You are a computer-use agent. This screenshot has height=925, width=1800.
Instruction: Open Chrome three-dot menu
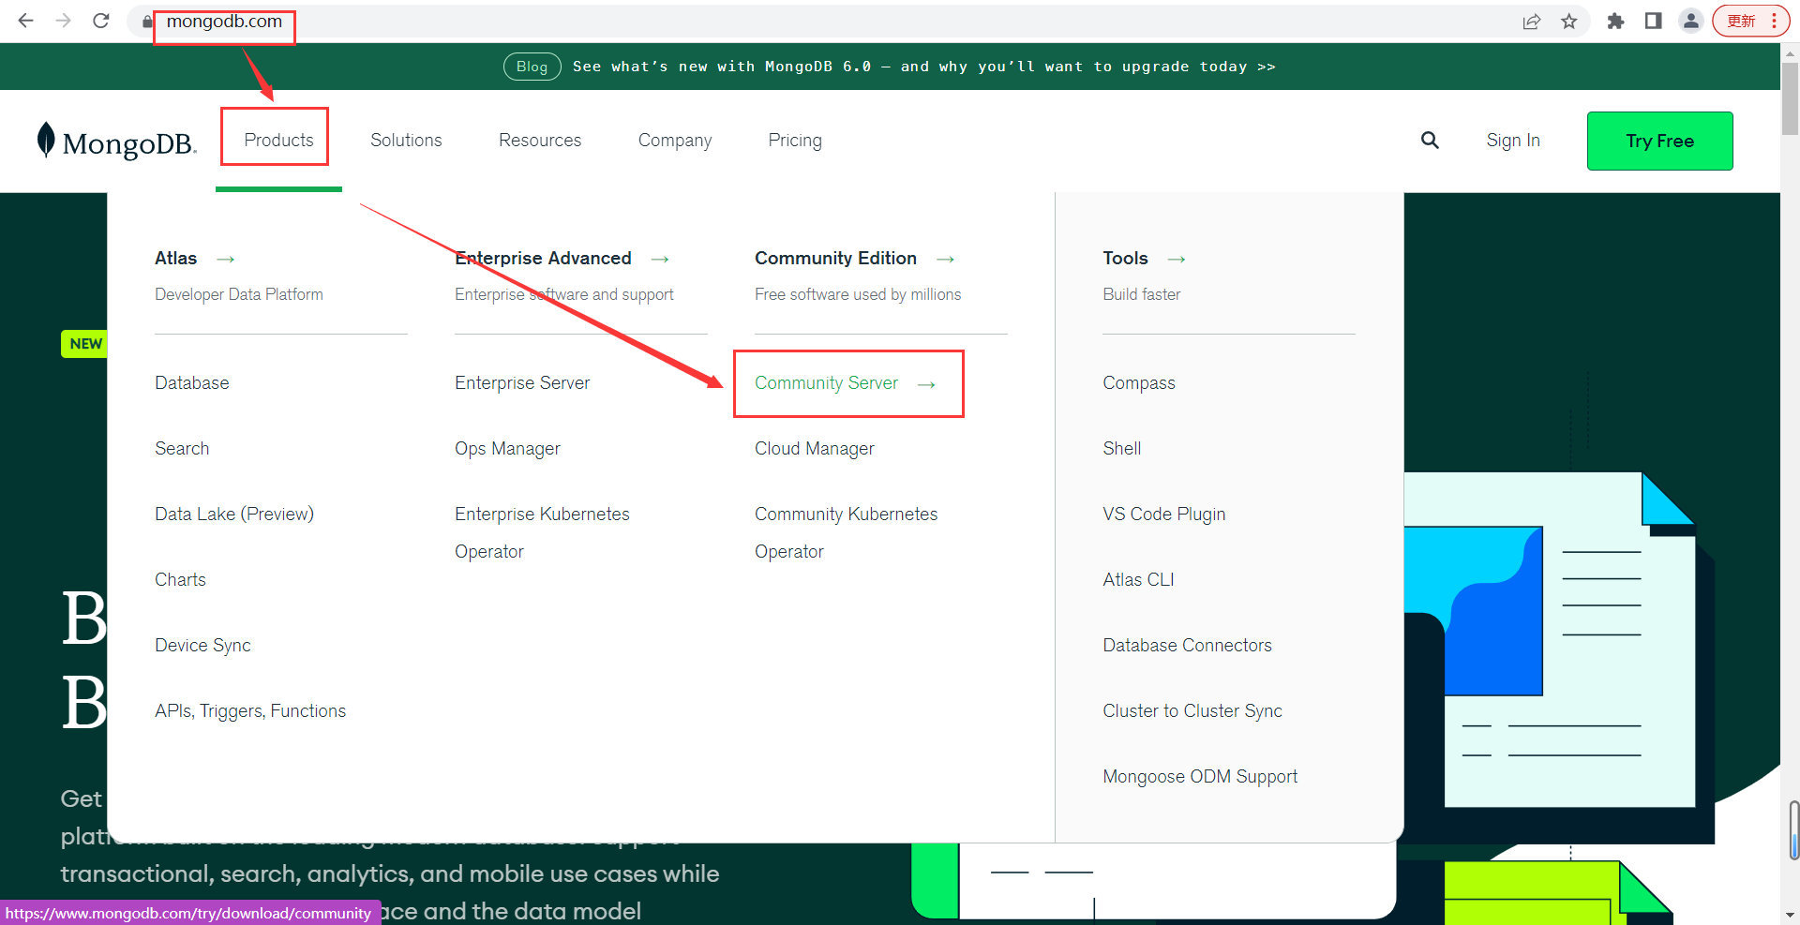pos(1774,21)
